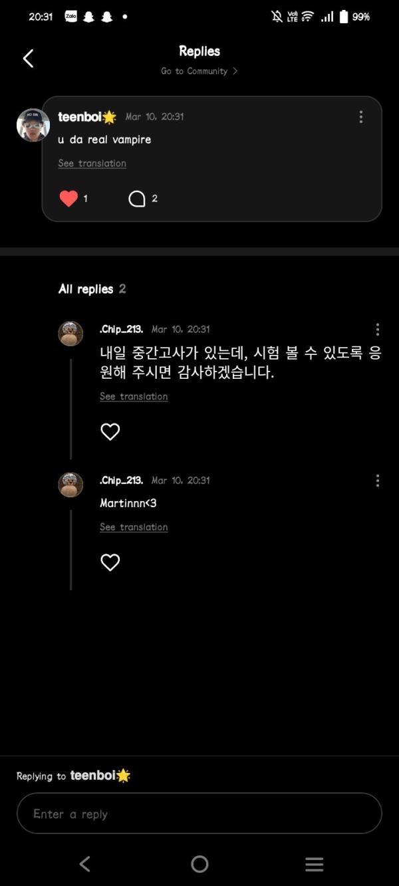Open the Go to Community link

(199, 71)
